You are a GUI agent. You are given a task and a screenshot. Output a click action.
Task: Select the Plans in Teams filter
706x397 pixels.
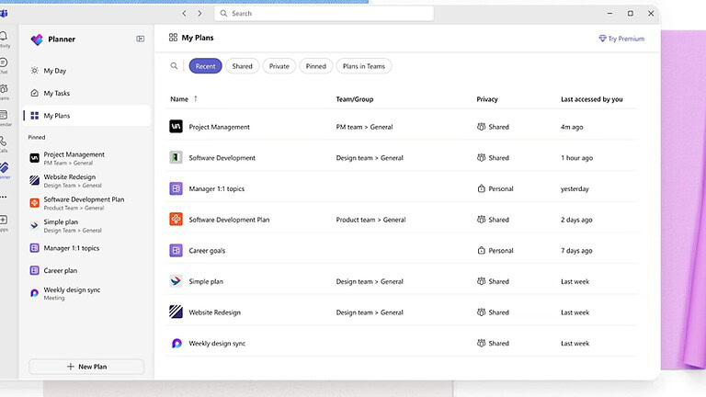click(x=364, y=66)
